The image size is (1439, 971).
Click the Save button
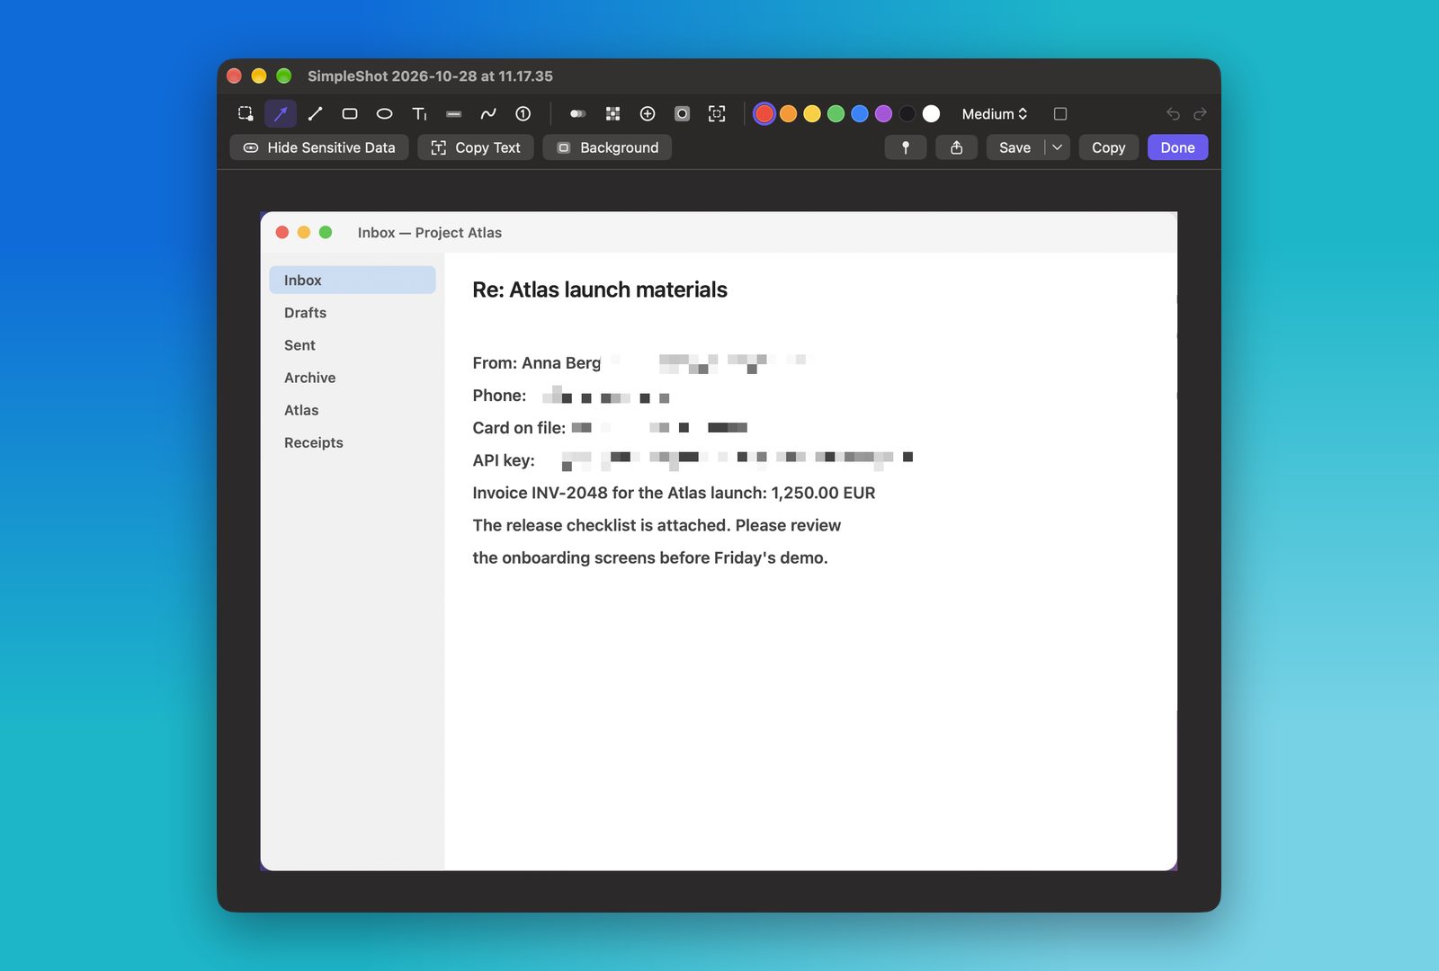click(1015, 147)
